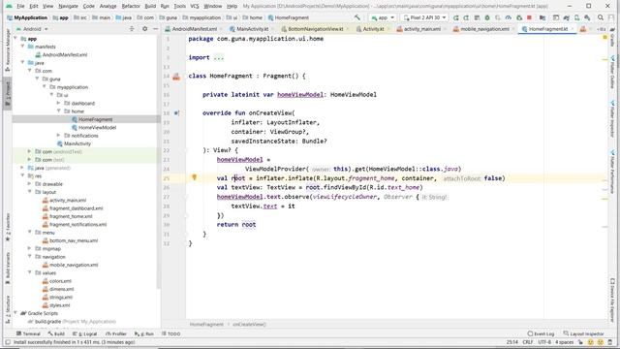Expand the 'drawable' folder
Image resolution: width=620 pixels, height=349 pixels.
30,184
